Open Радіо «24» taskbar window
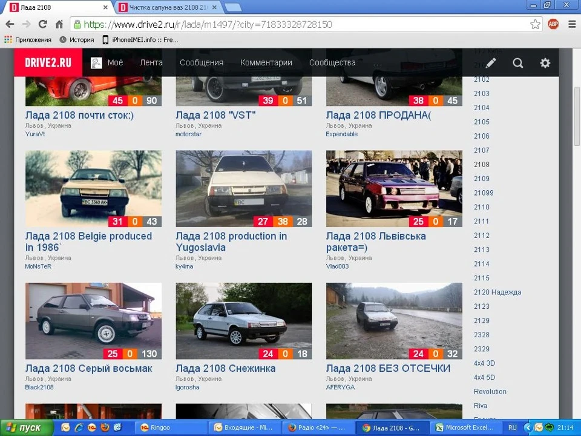The image size is (581, 436). pyautogui.click(x=318, y=428)
